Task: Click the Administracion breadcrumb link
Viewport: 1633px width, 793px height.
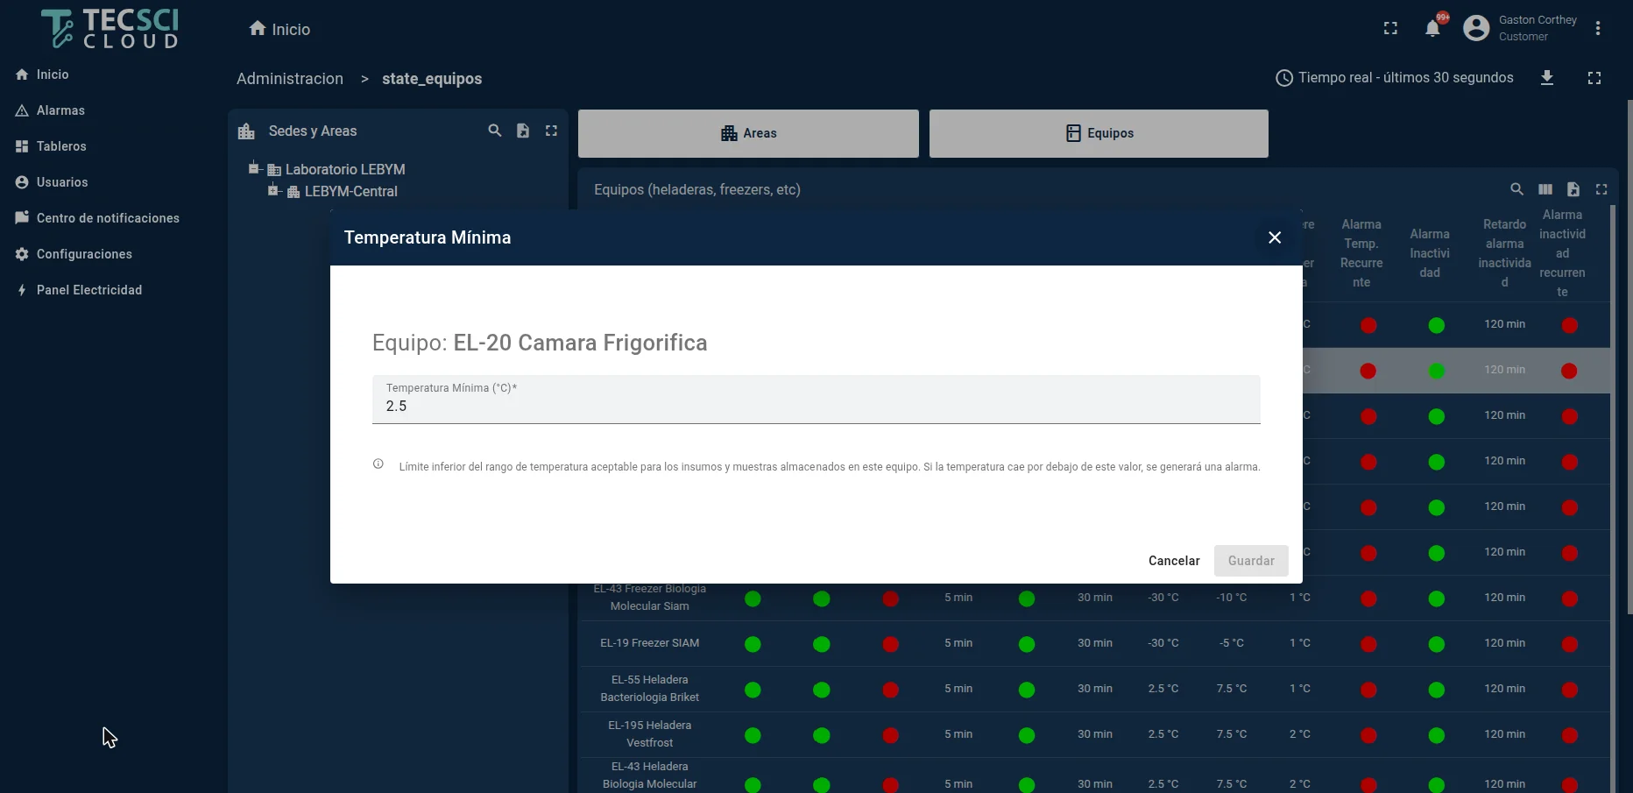Action: click(x=290, y=79)
